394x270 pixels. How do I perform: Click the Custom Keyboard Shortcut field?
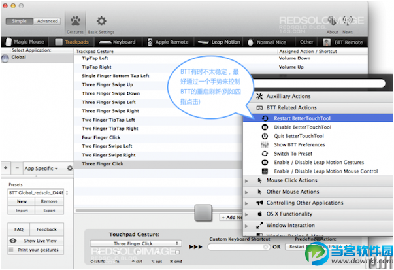coord(238,247)
